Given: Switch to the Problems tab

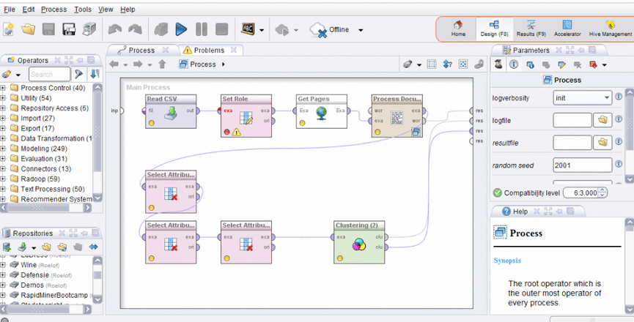Looking at the screenshot, I should tap(210, 50).
